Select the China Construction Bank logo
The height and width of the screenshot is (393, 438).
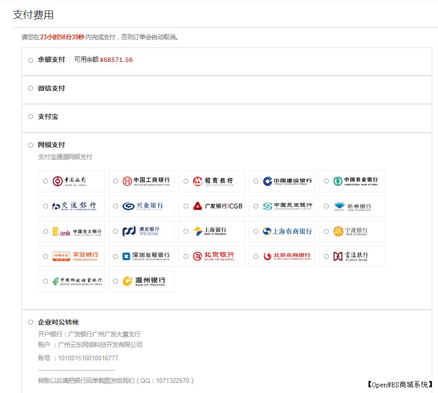pos(287,181)
